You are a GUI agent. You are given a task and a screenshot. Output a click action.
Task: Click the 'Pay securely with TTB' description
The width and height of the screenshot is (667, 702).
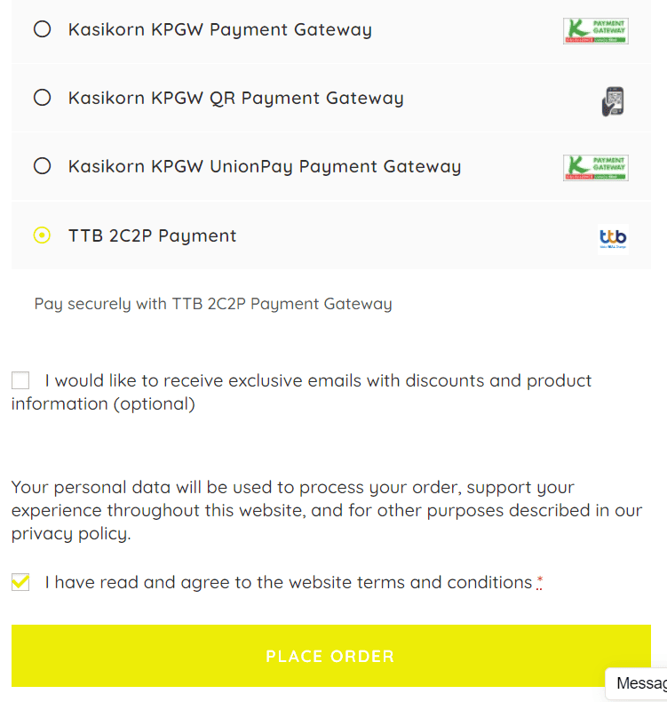tap(212, 304)
